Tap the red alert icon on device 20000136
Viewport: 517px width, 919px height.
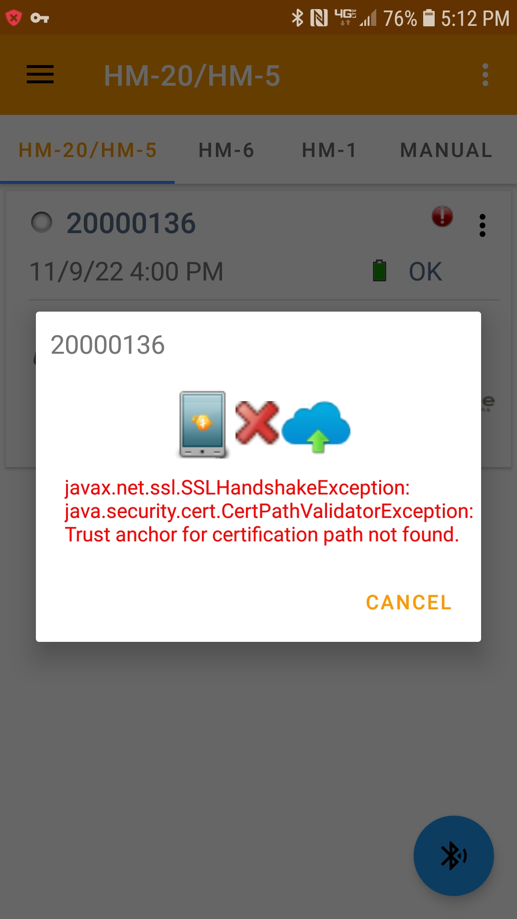[442, 216]
